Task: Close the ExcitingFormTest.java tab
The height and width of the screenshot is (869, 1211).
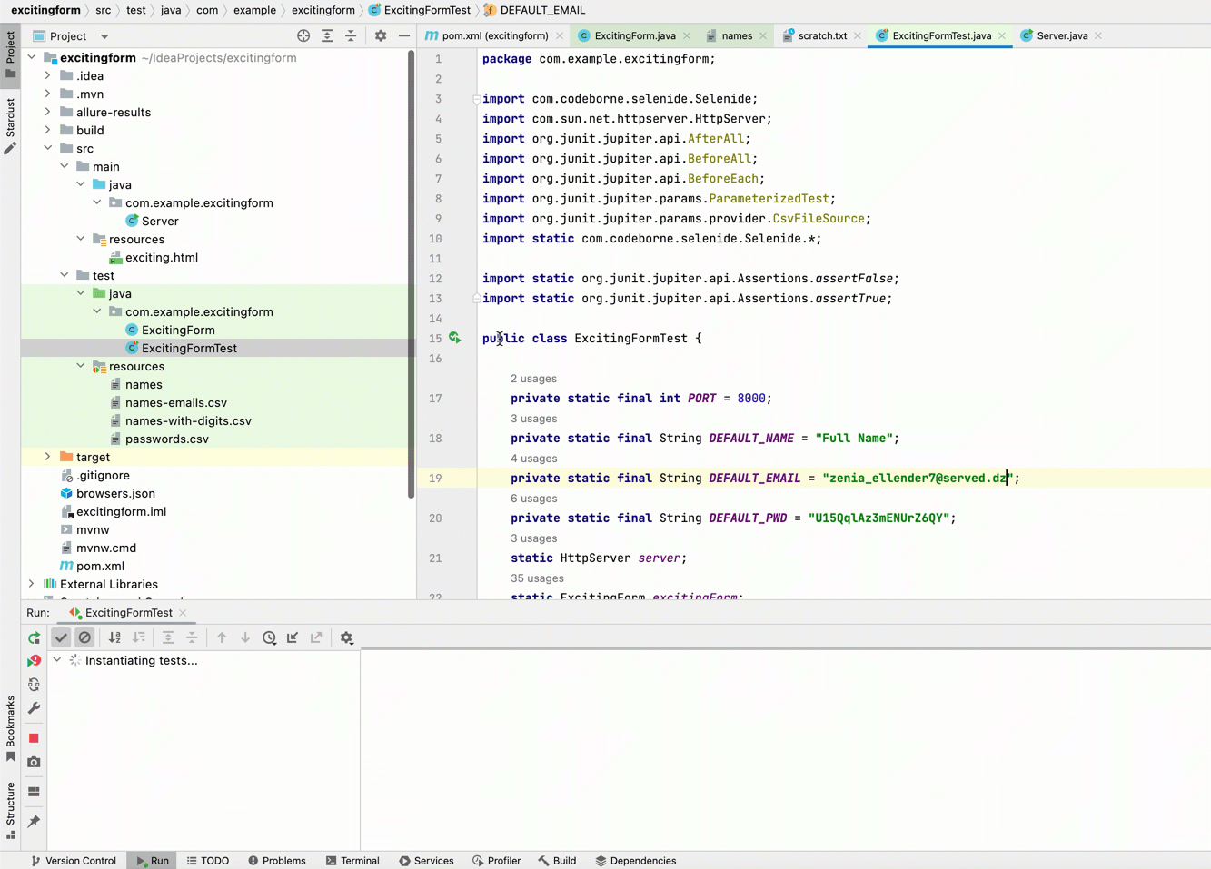Action: click(1002, 36)
